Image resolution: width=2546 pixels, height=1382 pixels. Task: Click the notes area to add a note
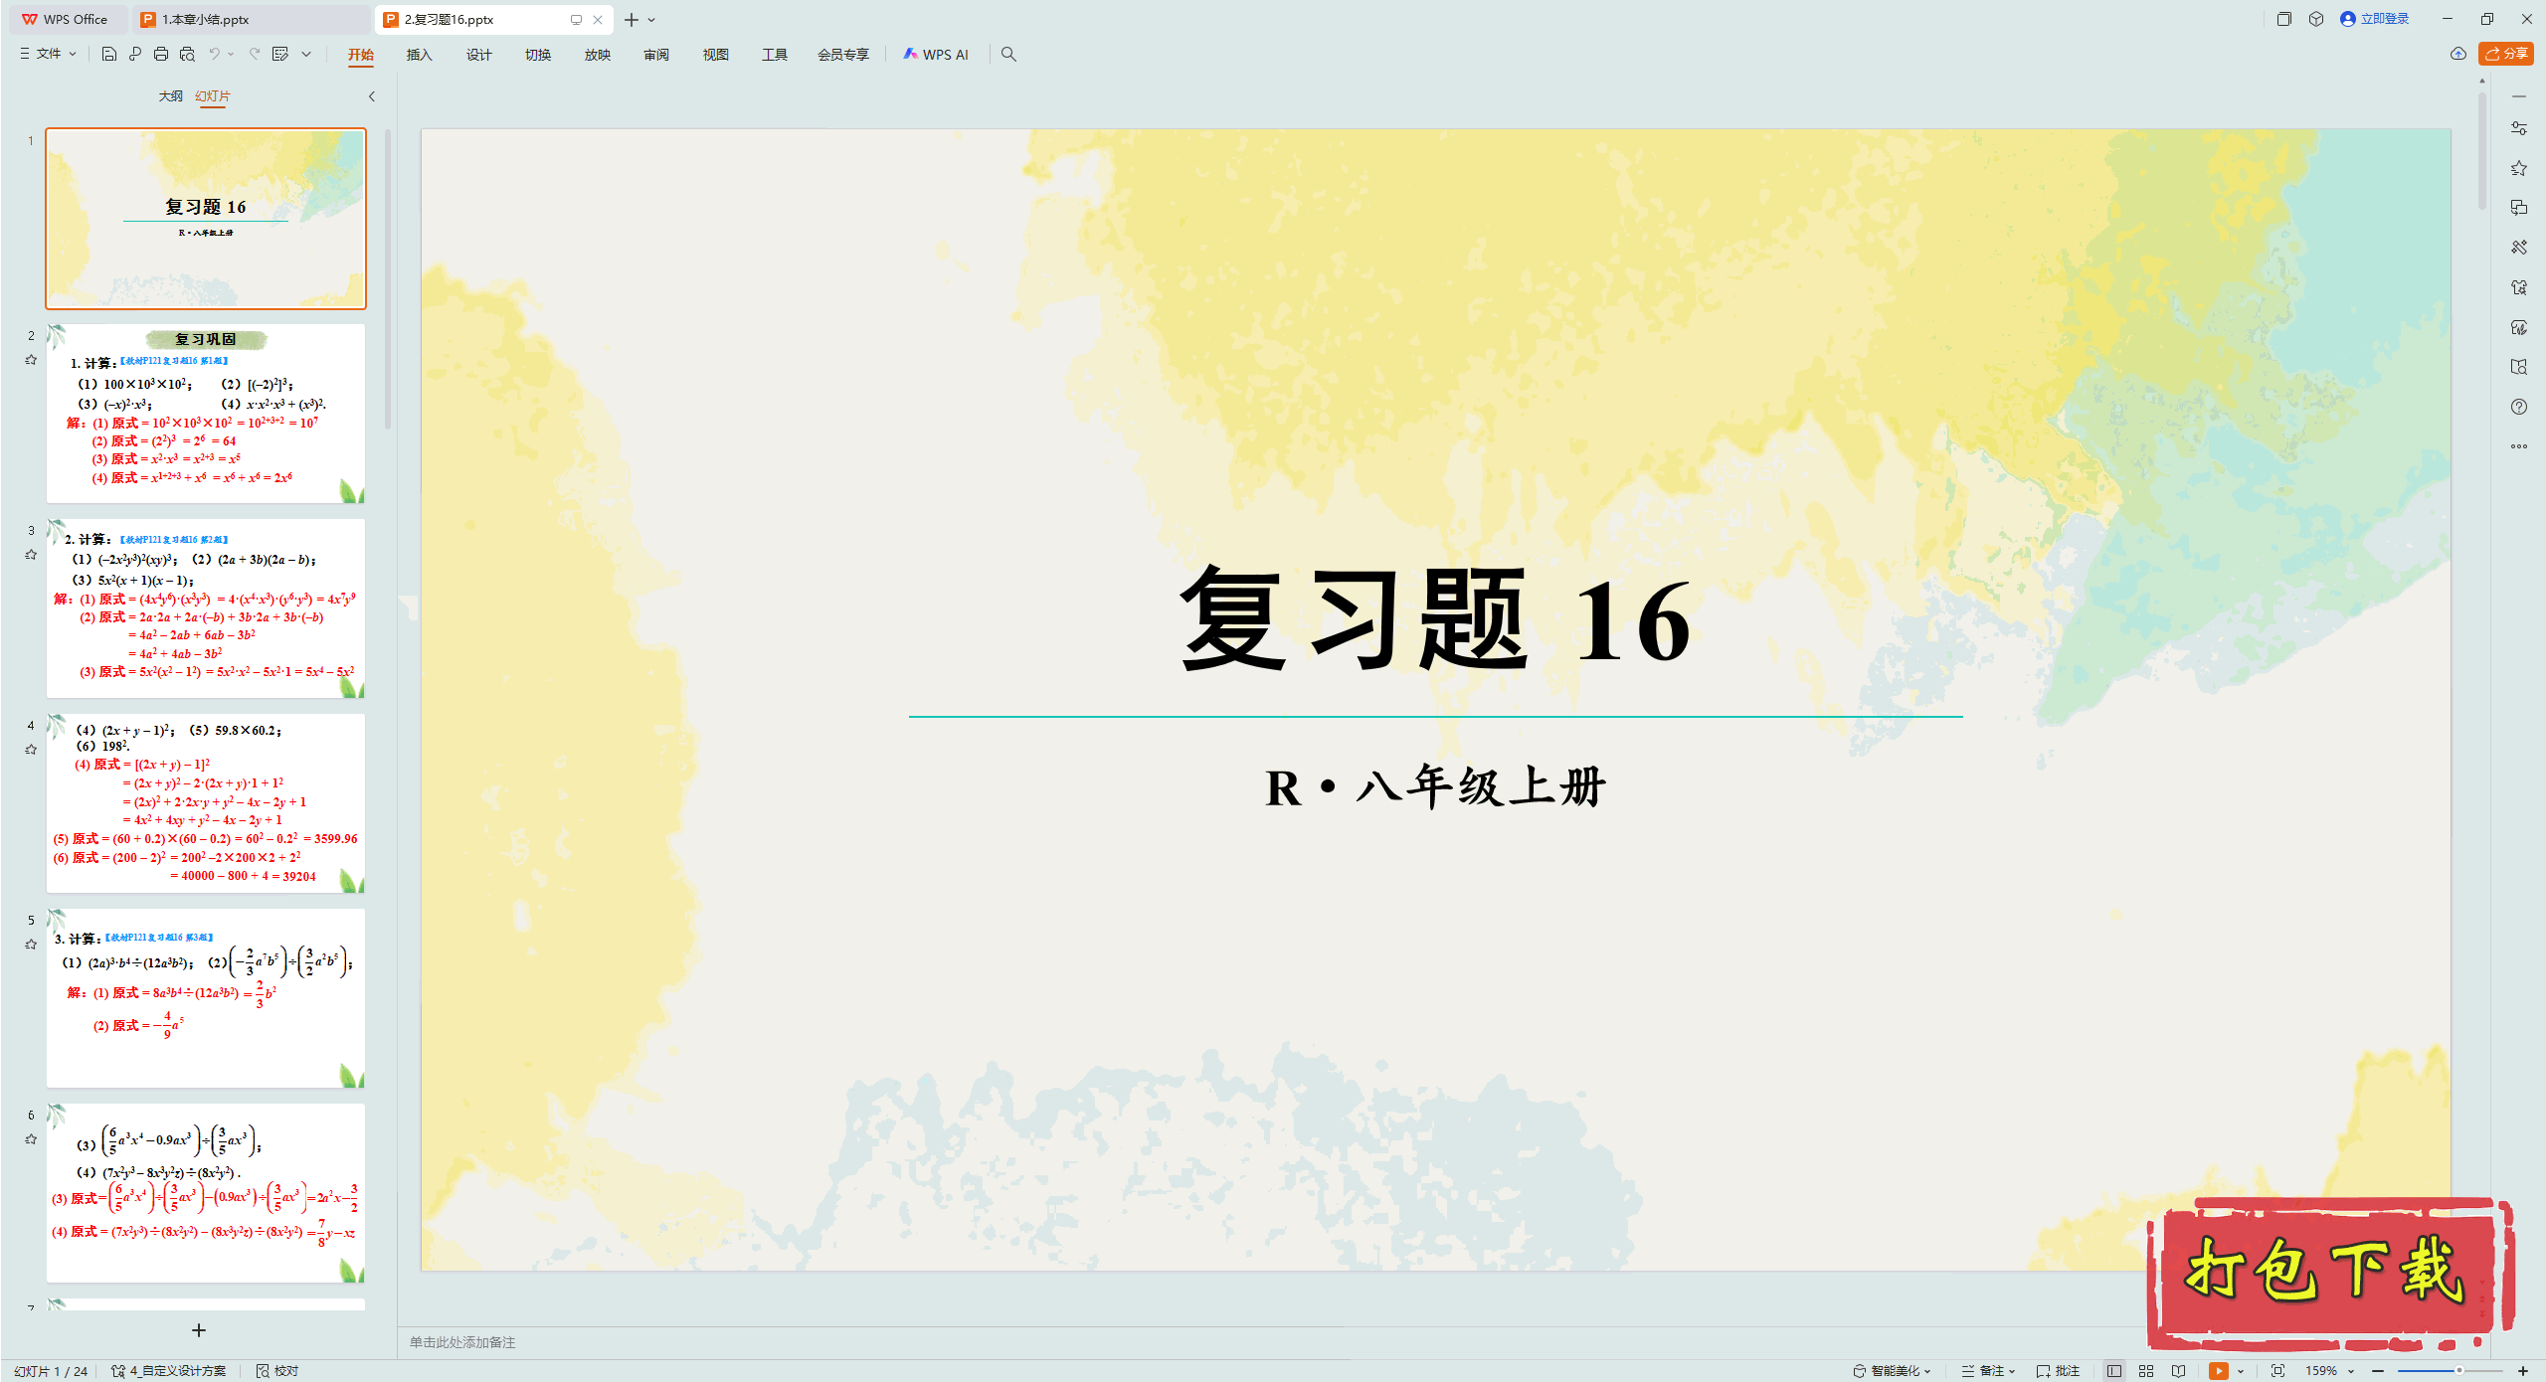[462, 1341]
